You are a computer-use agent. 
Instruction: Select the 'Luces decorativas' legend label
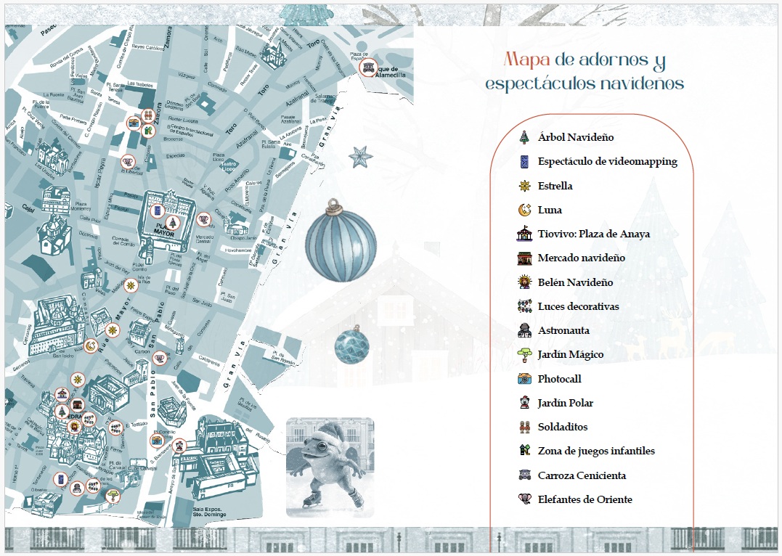(578, 306)
